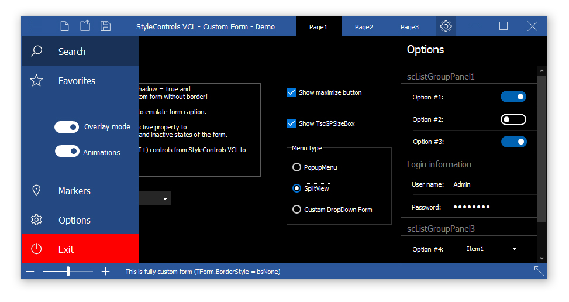
Task: Switch to the Page3 tab
Action: (410, 26)
